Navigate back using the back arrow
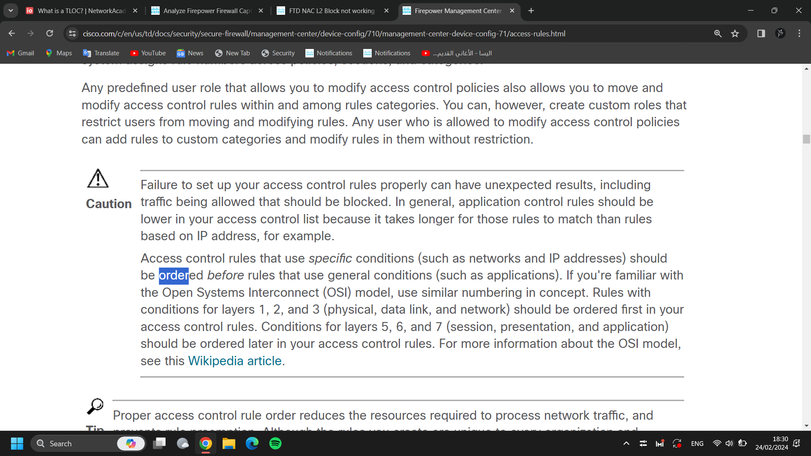Viewport: 811px width, 456px height. point(11,33)
